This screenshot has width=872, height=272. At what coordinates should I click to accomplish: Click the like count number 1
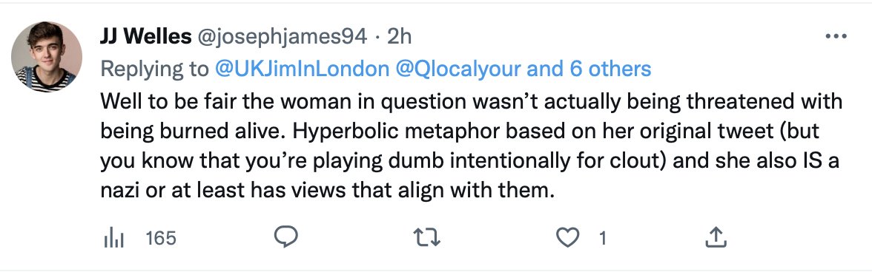(x=602, y=238)
